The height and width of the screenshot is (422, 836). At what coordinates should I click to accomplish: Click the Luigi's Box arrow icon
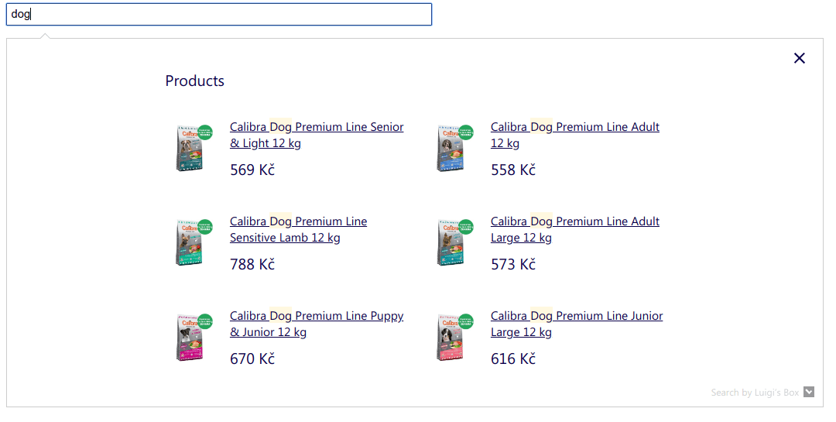tap(809, 392)
